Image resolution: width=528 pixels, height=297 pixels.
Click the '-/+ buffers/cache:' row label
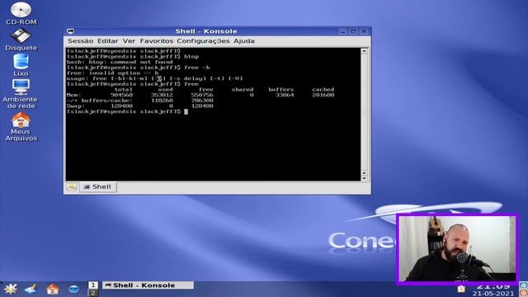click(x=100, y=101)
